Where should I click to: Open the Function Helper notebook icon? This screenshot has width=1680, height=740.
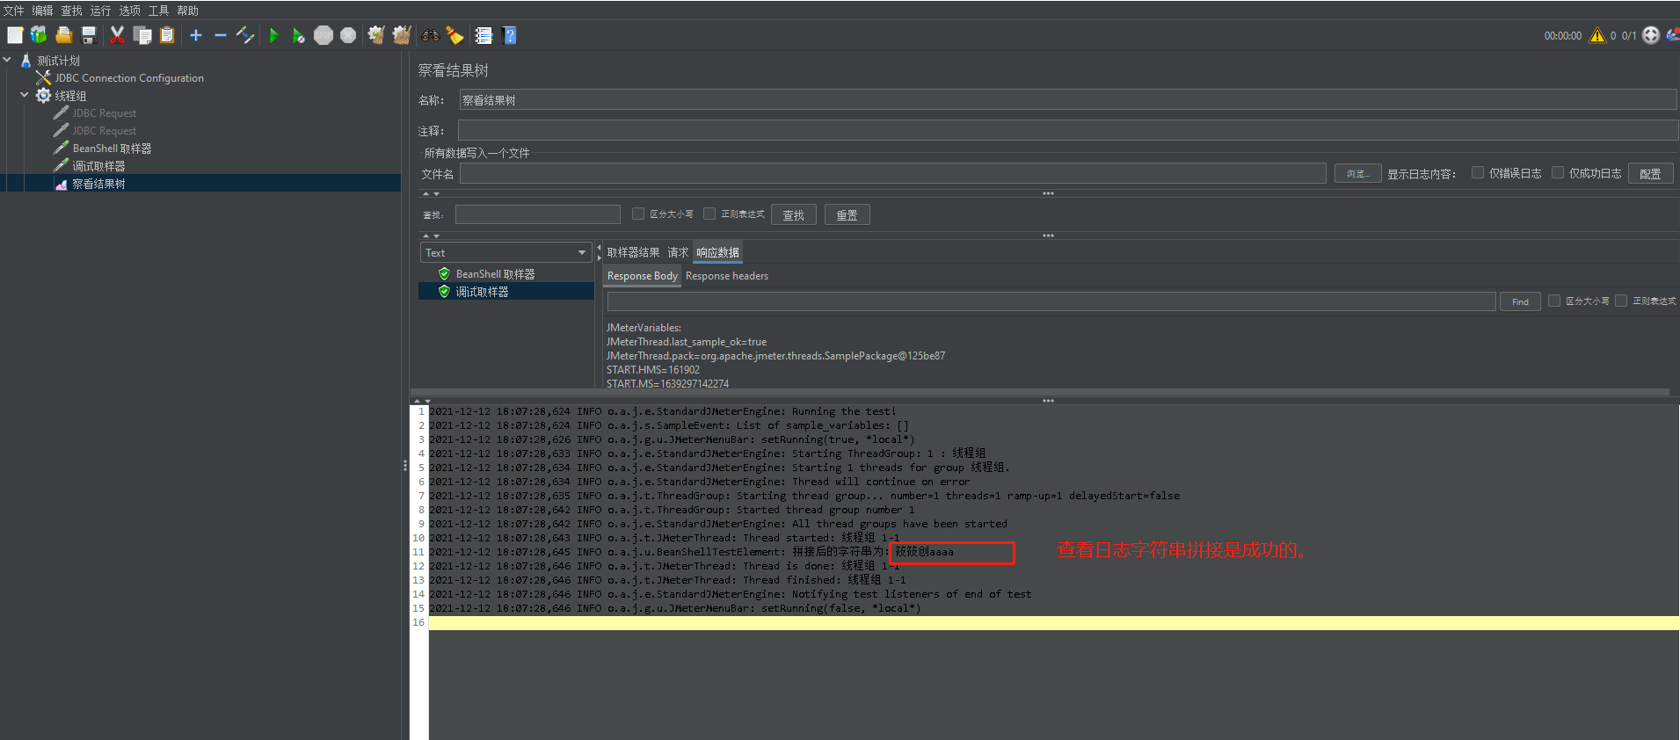484,35
